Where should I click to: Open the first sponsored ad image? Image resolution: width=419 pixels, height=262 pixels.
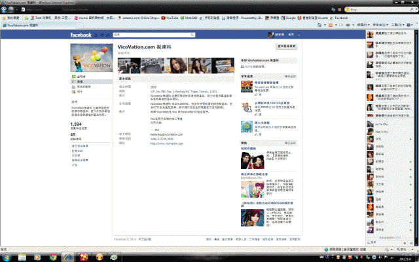pos(252,160)
